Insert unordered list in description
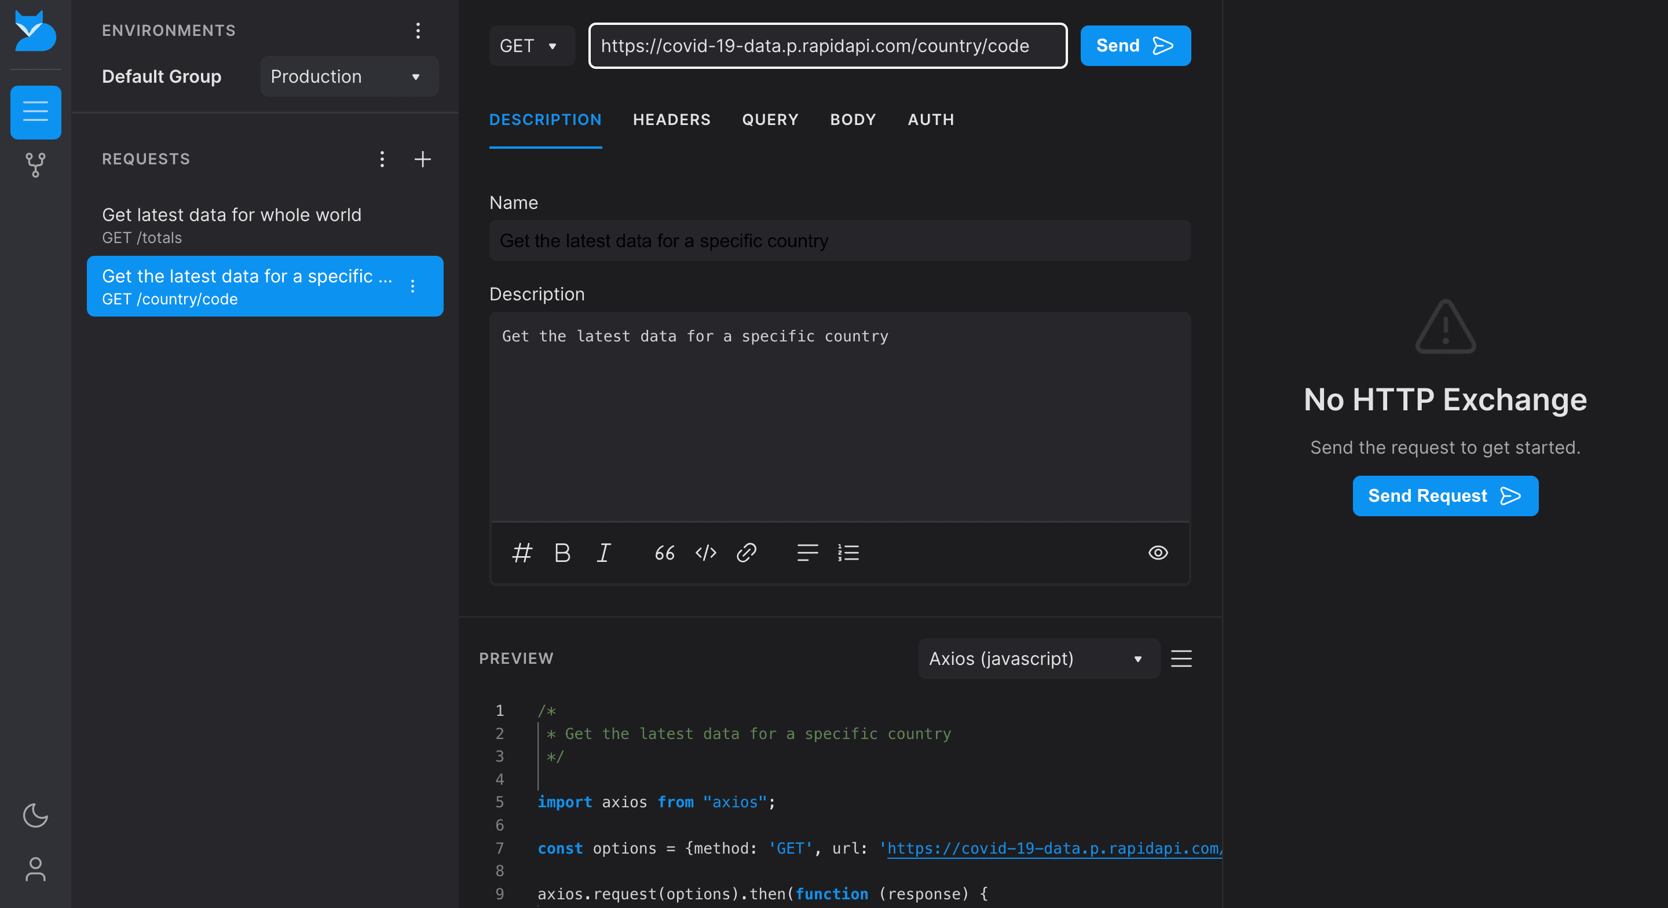This screenshot has width=1668, height=908. (807, 553)
